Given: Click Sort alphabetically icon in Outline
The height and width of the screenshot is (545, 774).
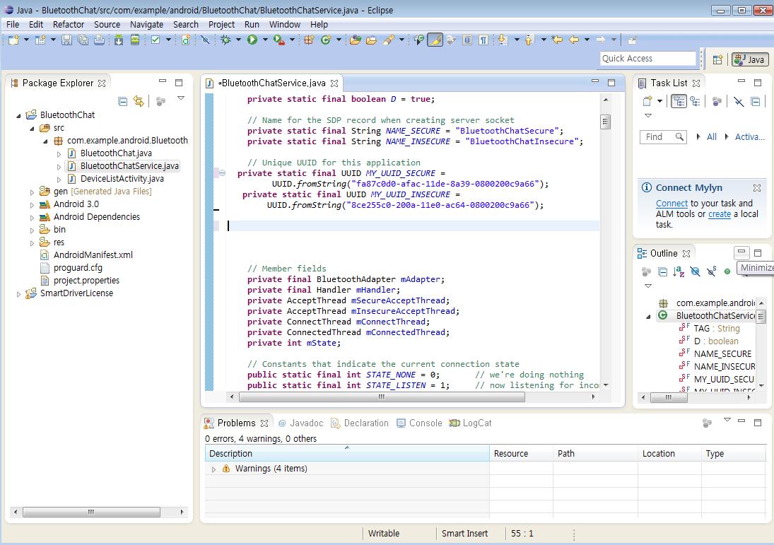Looking at the screenshot, I should pos(679,271).
